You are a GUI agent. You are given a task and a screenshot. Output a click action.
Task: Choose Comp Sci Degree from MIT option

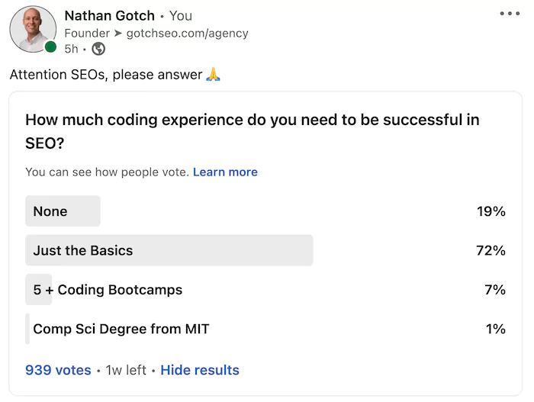click(x=121, y=330)
